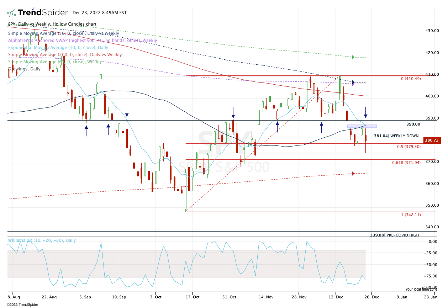Click the 370.00 price axis label
Screen dimensions: 448x308
[x=432, y=162]
